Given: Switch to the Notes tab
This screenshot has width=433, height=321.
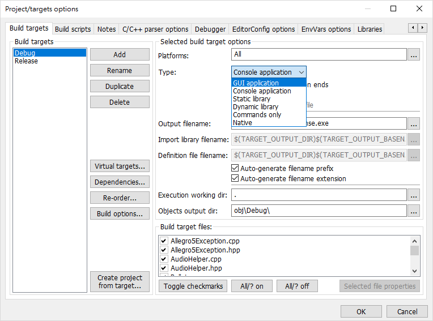Looking at the screenshot, I should point(107,29).
